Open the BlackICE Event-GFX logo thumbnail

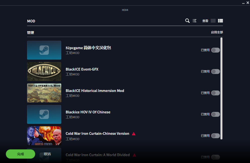(x=44, y=72)
